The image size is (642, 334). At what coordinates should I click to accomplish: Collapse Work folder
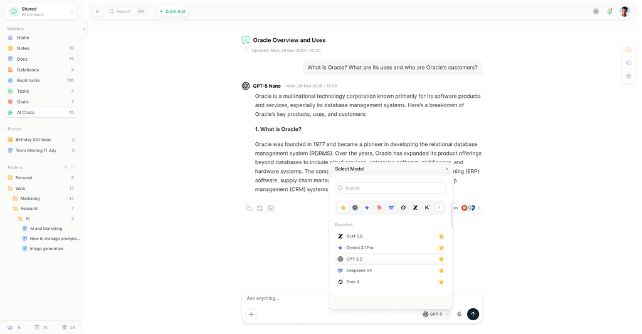coord(41,188)
